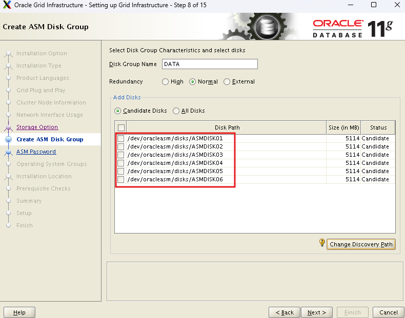Viewport: 405px width, 318px height.
Task: Click the Setup step label
Action: pos(24,214)
